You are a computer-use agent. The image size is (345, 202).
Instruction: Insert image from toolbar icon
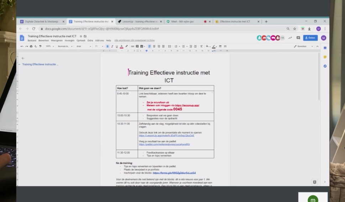point(142,46)
